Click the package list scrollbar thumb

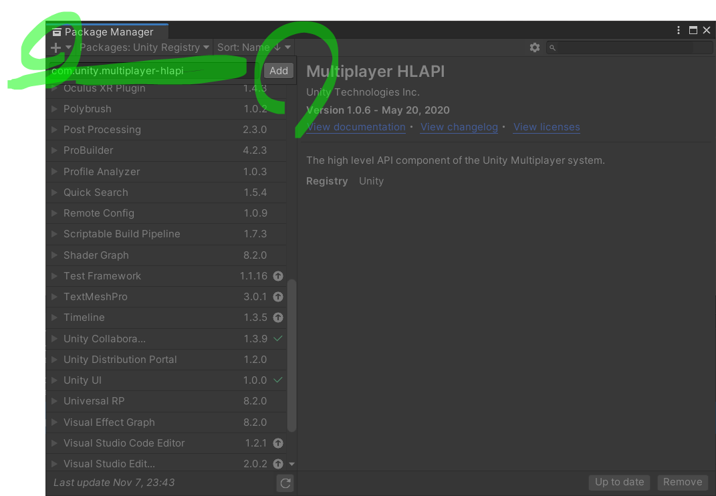pyautogui.click(x=291, y=356)
